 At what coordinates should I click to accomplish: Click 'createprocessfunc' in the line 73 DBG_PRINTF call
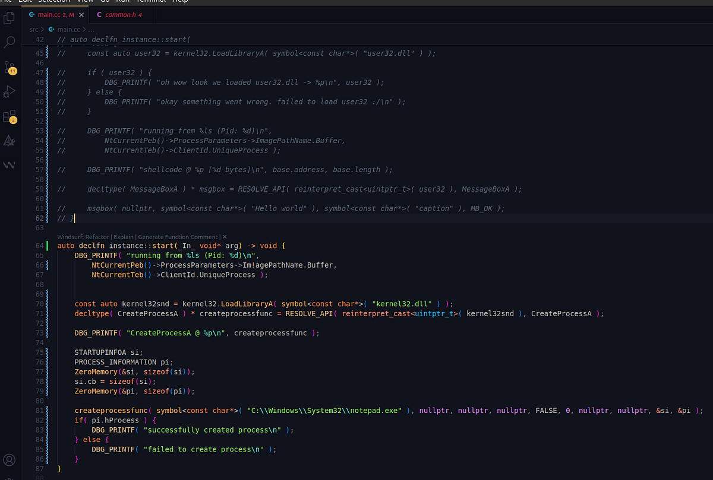[x=270, y=333]
